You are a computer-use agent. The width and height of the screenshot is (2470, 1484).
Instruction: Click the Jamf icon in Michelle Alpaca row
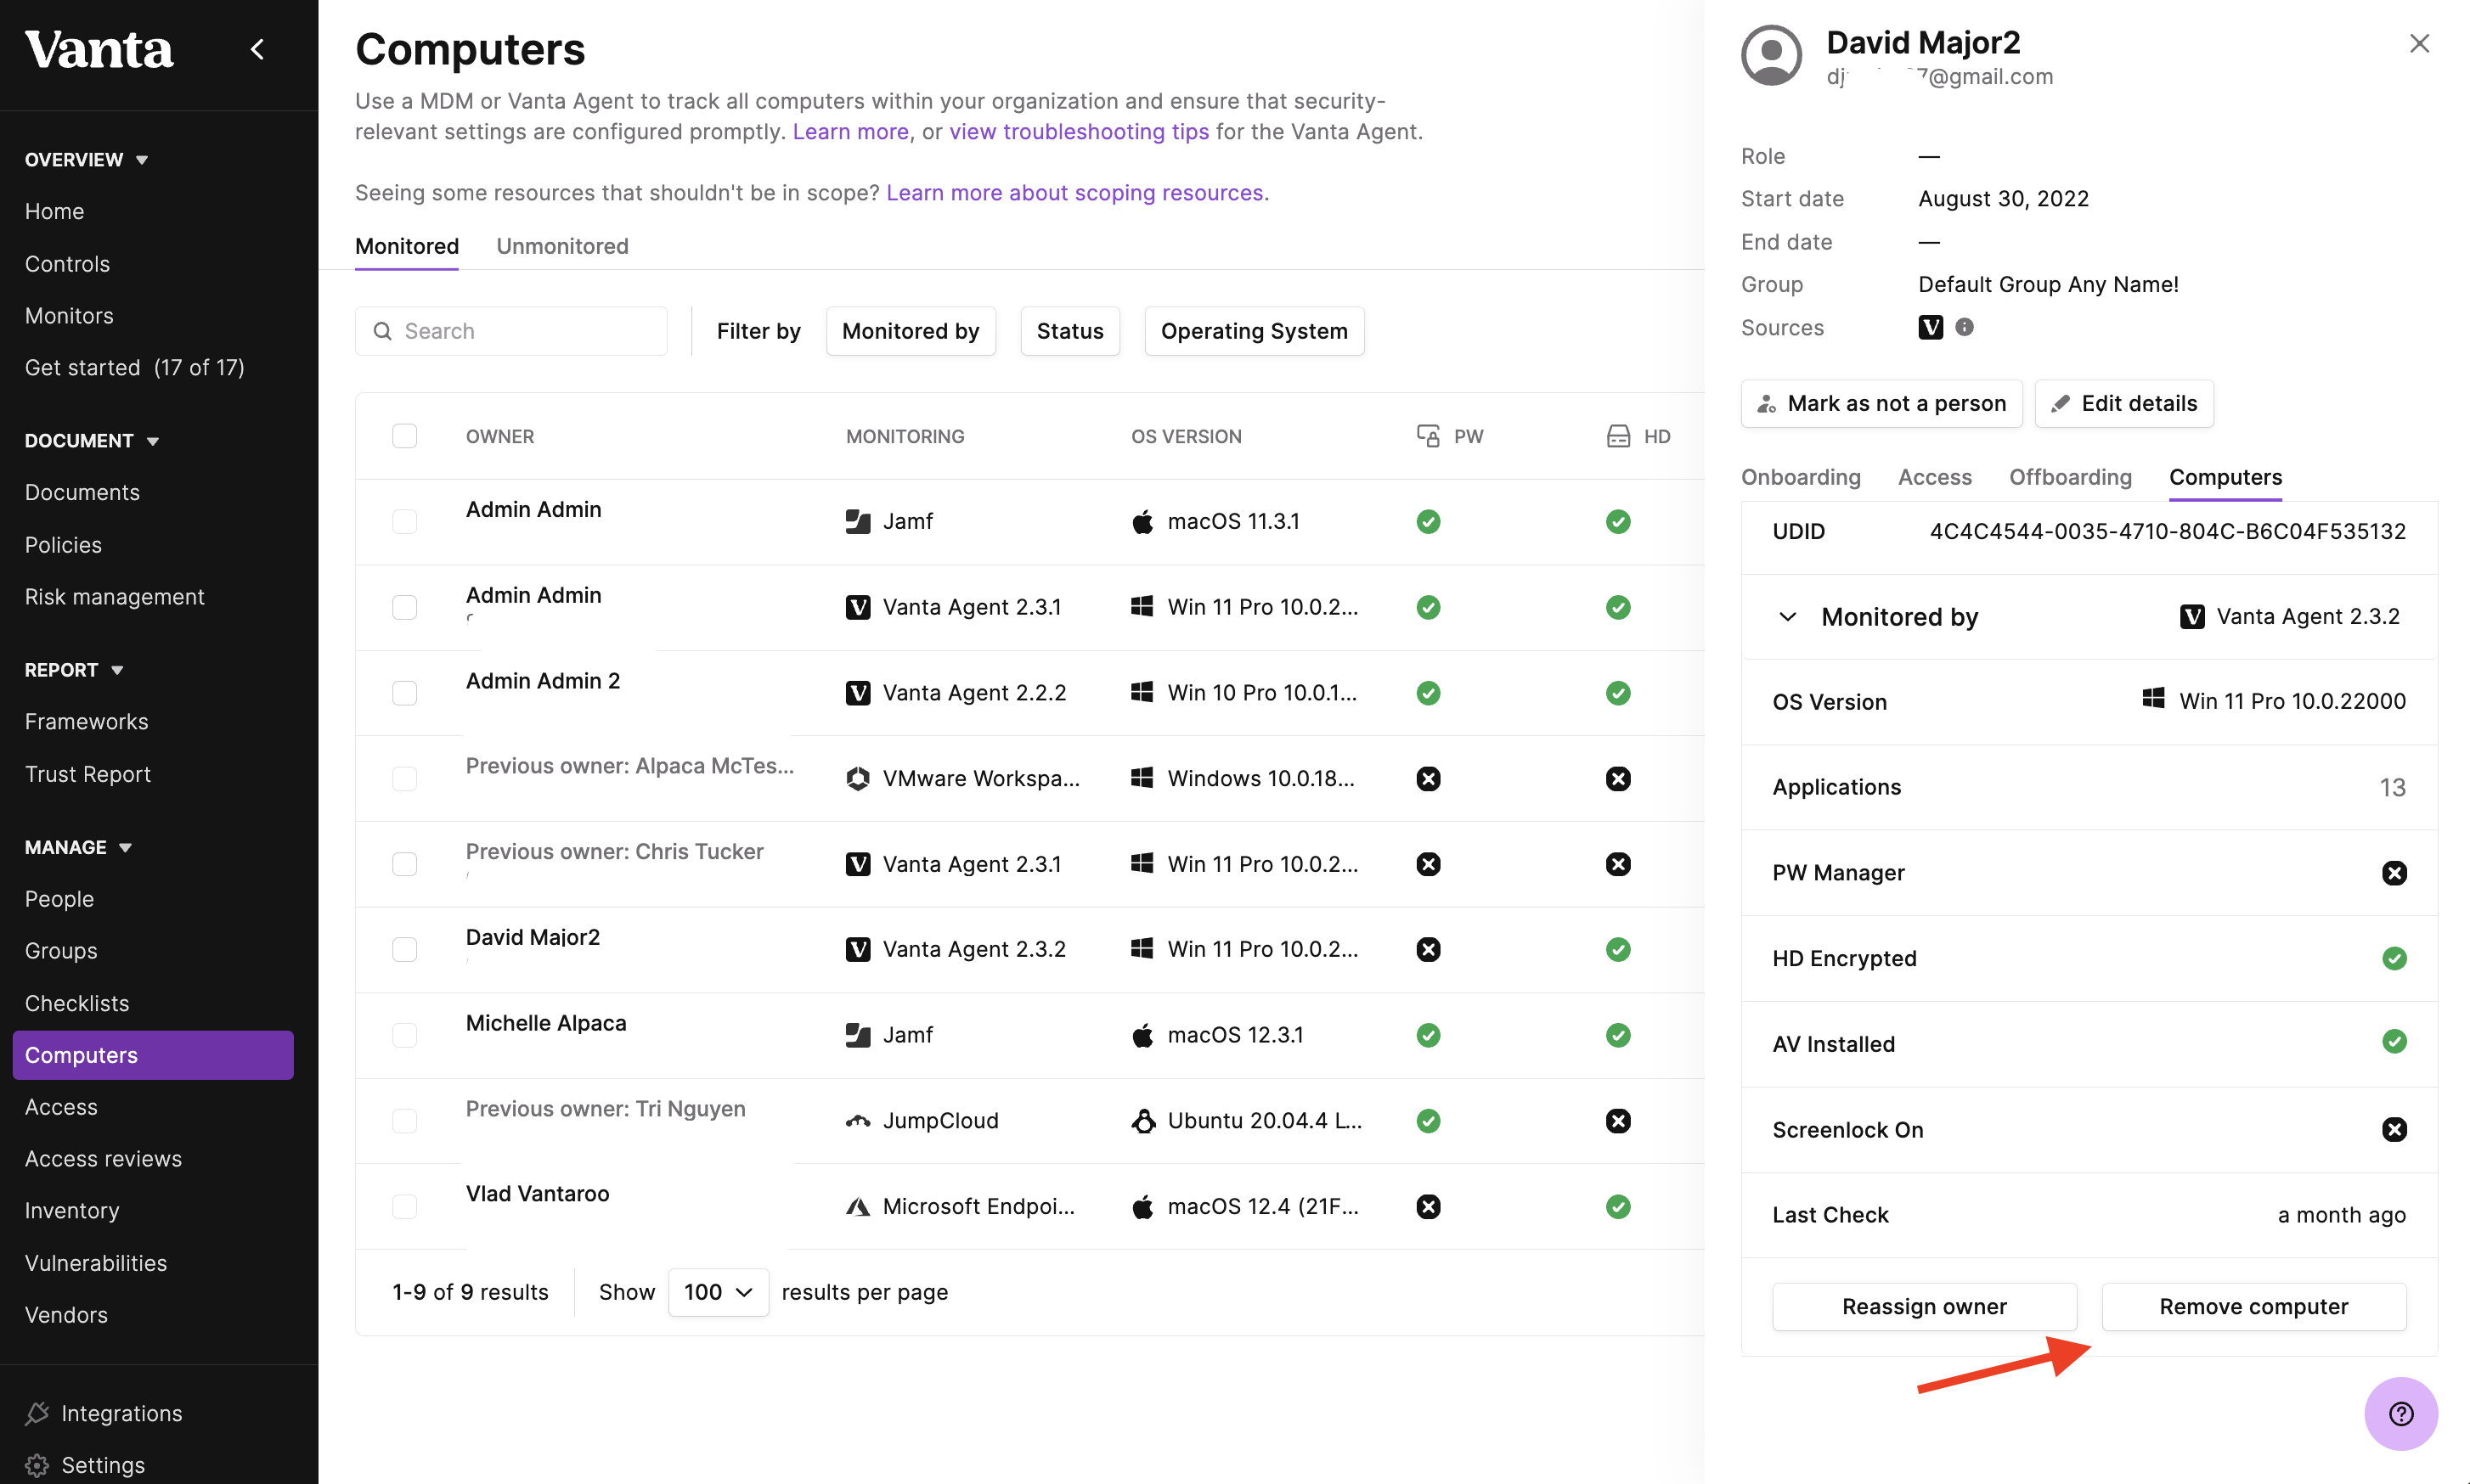tap(857, 1035)
